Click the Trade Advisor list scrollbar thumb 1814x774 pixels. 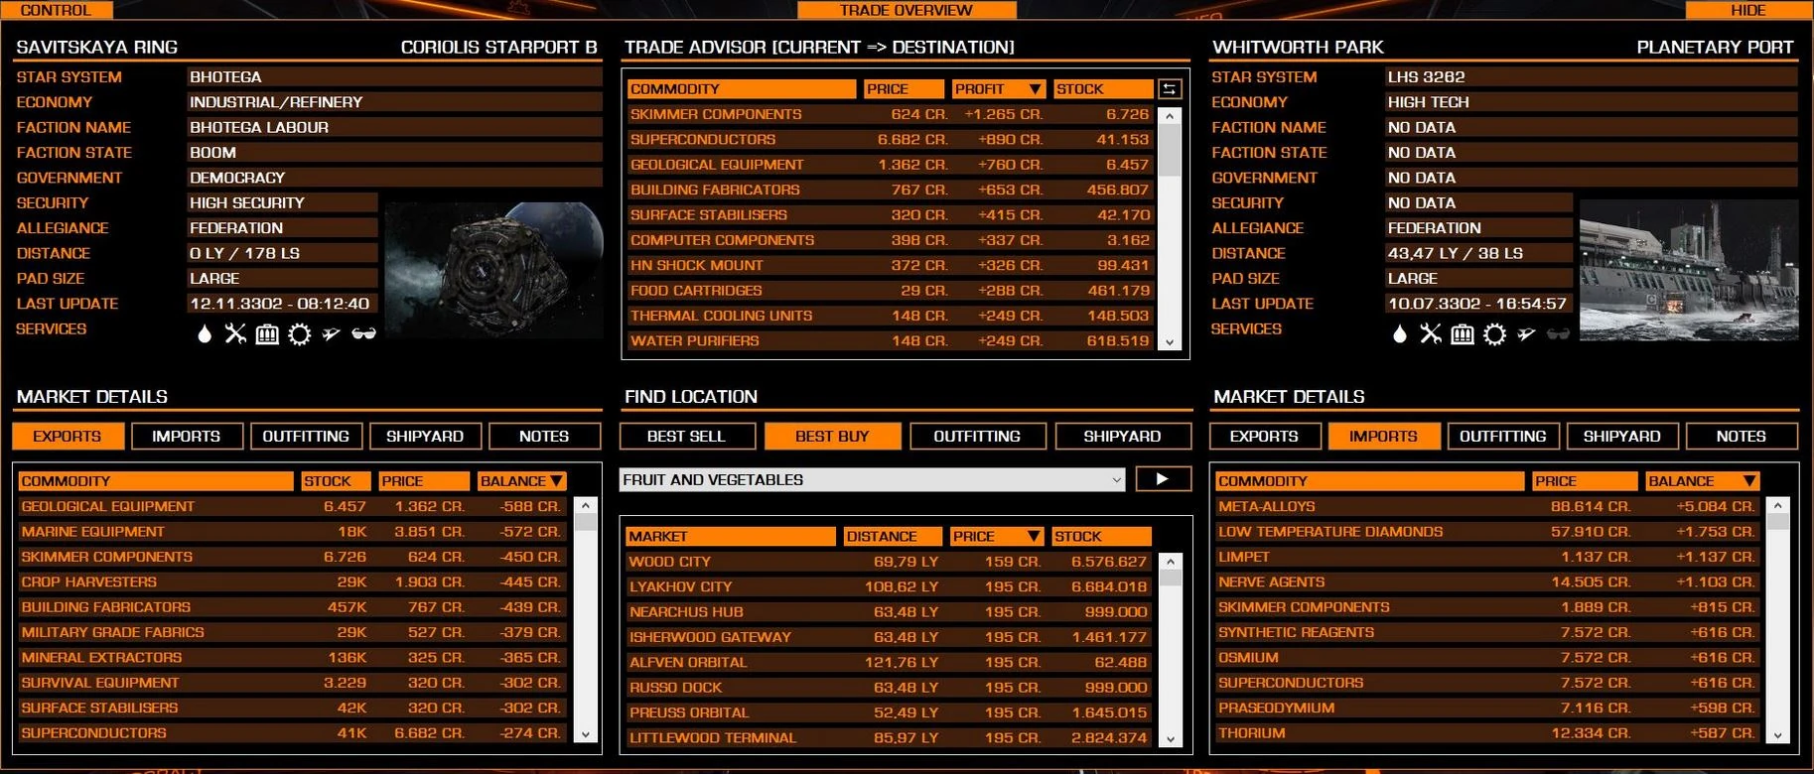click(x=1170, y=151)
